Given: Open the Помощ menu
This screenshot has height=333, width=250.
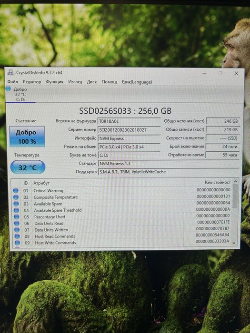Looking at the screenshot, I should click(x=109, y=82).
